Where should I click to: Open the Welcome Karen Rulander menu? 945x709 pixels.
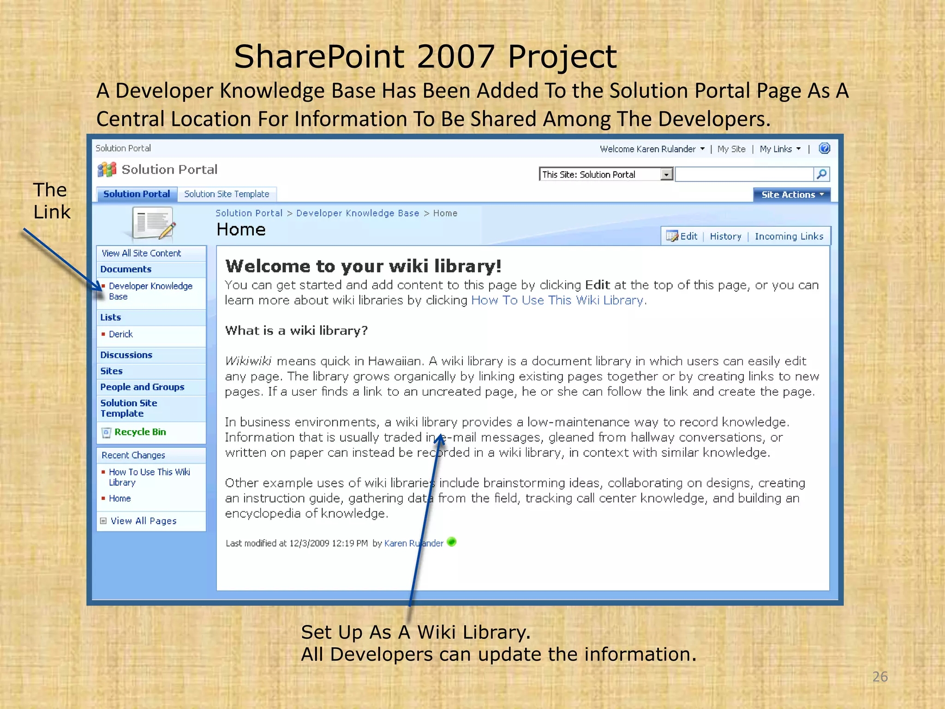click(x=652, y=149)
